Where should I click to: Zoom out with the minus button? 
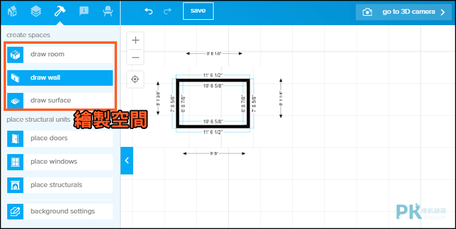(135, 57)
